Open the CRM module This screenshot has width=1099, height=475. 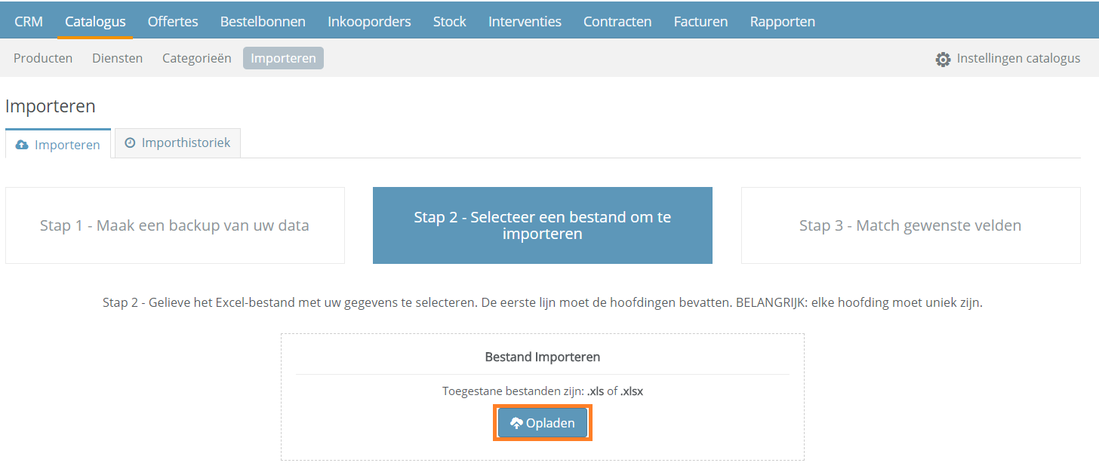tap(29, 22)
